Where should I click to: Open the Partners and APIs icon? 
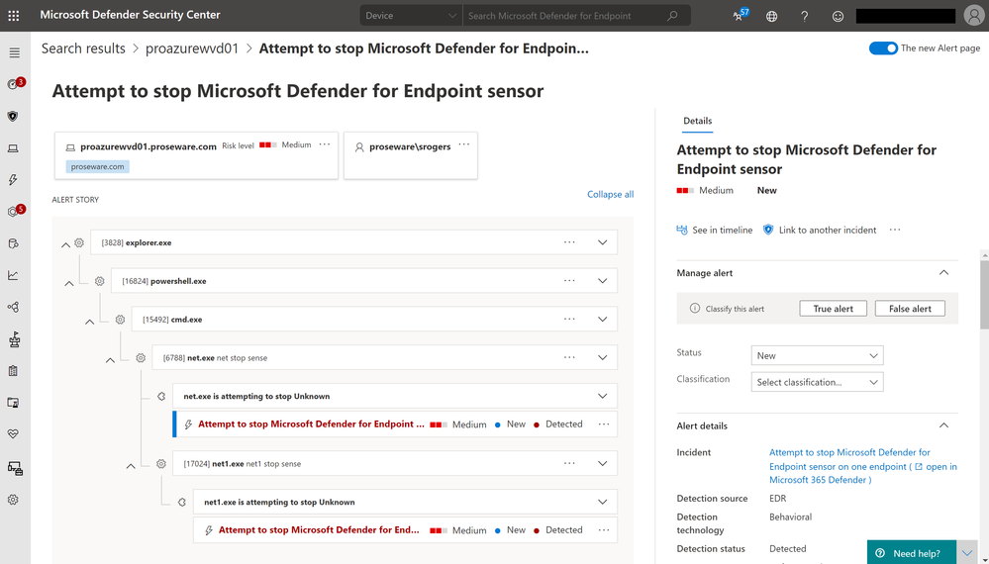[x=13, y=307]
